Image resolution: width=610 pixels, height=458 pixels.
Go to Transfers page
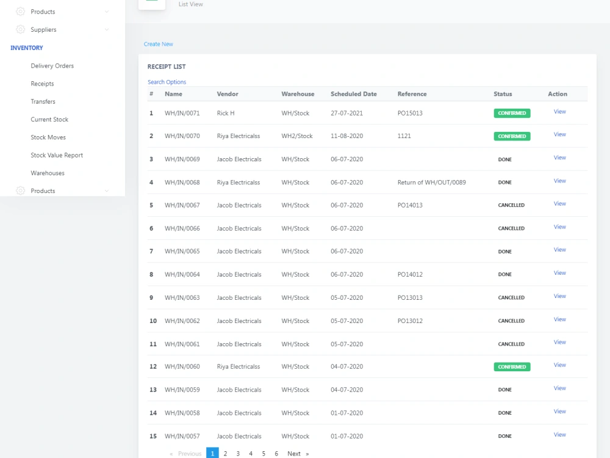tap(43, 101)
